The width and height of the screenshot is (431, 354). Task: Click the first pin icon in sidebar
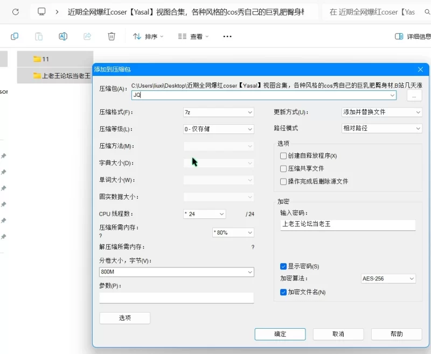[x=4, y=156]
